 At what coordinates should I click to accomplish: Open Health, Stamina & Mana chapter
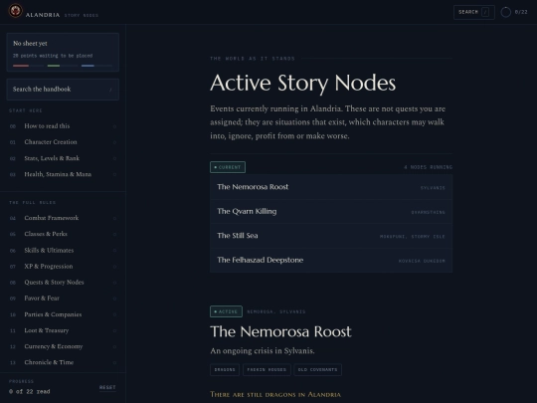pos(63,174)
